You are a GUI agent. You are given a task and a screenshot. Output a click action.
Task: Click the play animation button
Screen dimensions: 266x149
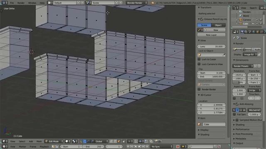pos(139,147)
